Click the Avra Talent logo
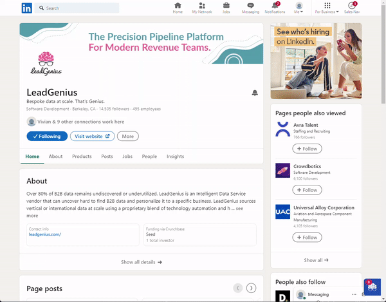This screenshot has width=386, height=302. click(282, 129)
